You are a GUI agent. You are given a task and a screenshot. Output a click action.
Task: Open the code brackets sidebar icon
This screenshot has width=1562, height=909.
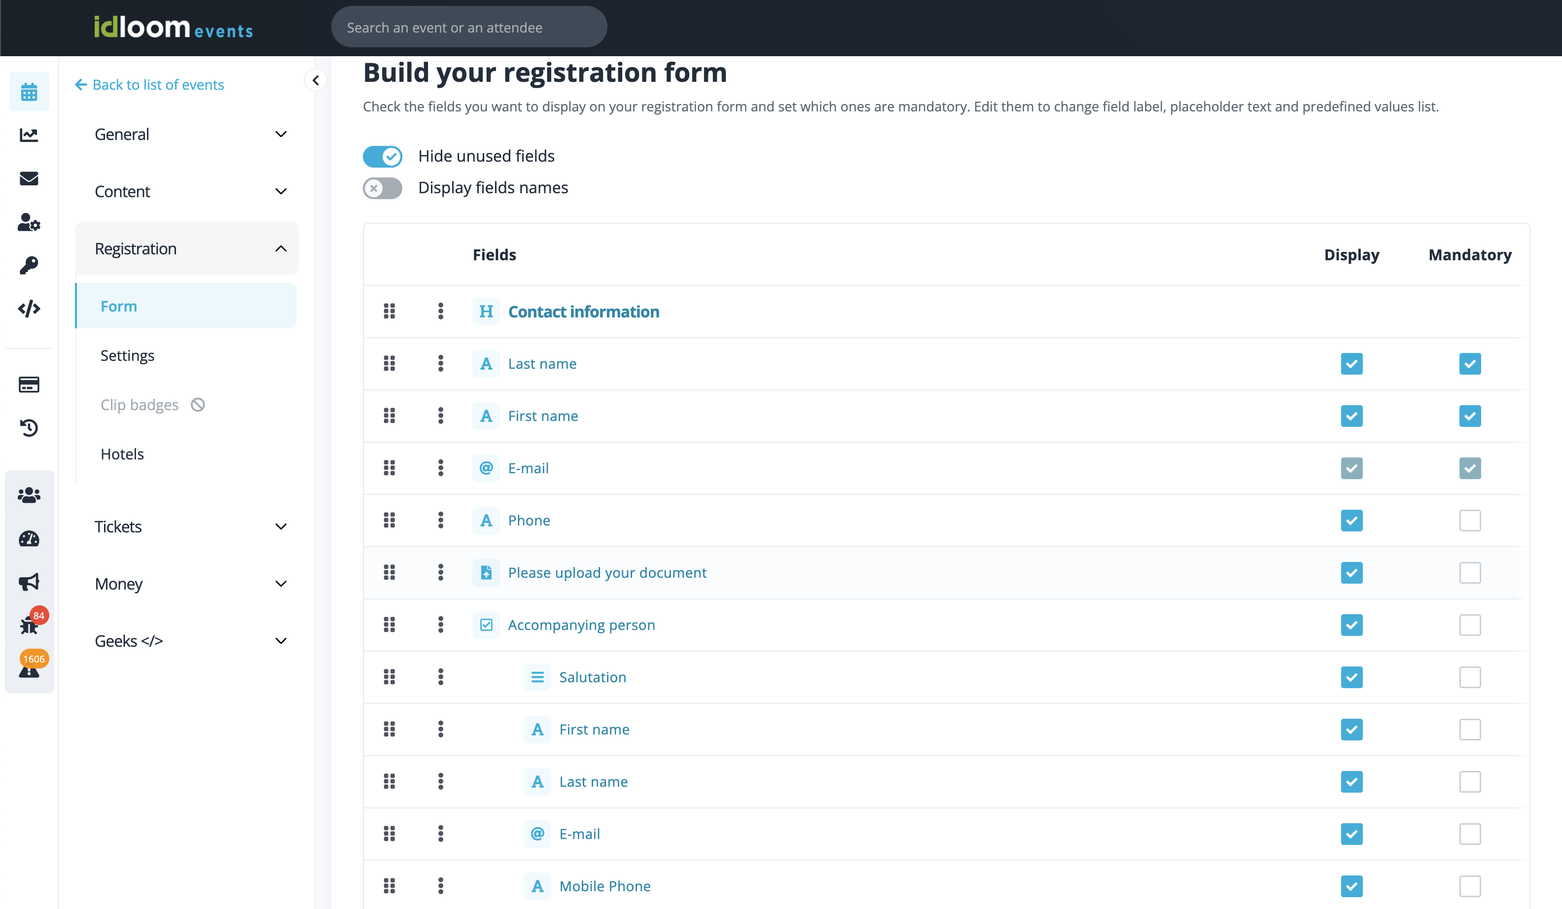[29, 309]
